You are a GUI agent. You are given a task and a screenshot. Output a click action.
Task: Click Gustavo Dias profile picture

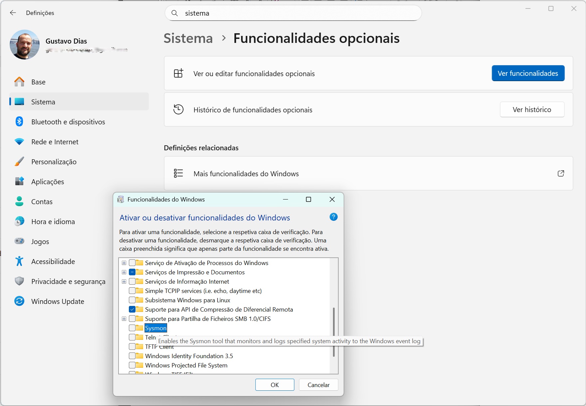pos(25,45)
